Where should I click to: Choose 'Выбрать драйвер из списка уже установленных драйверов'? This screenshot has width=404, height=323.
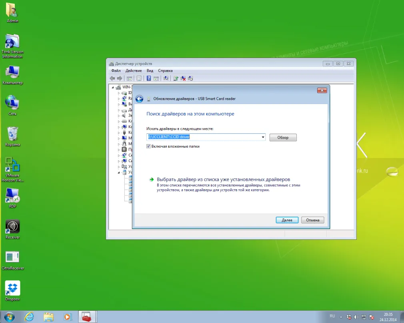tap(223, 179)
